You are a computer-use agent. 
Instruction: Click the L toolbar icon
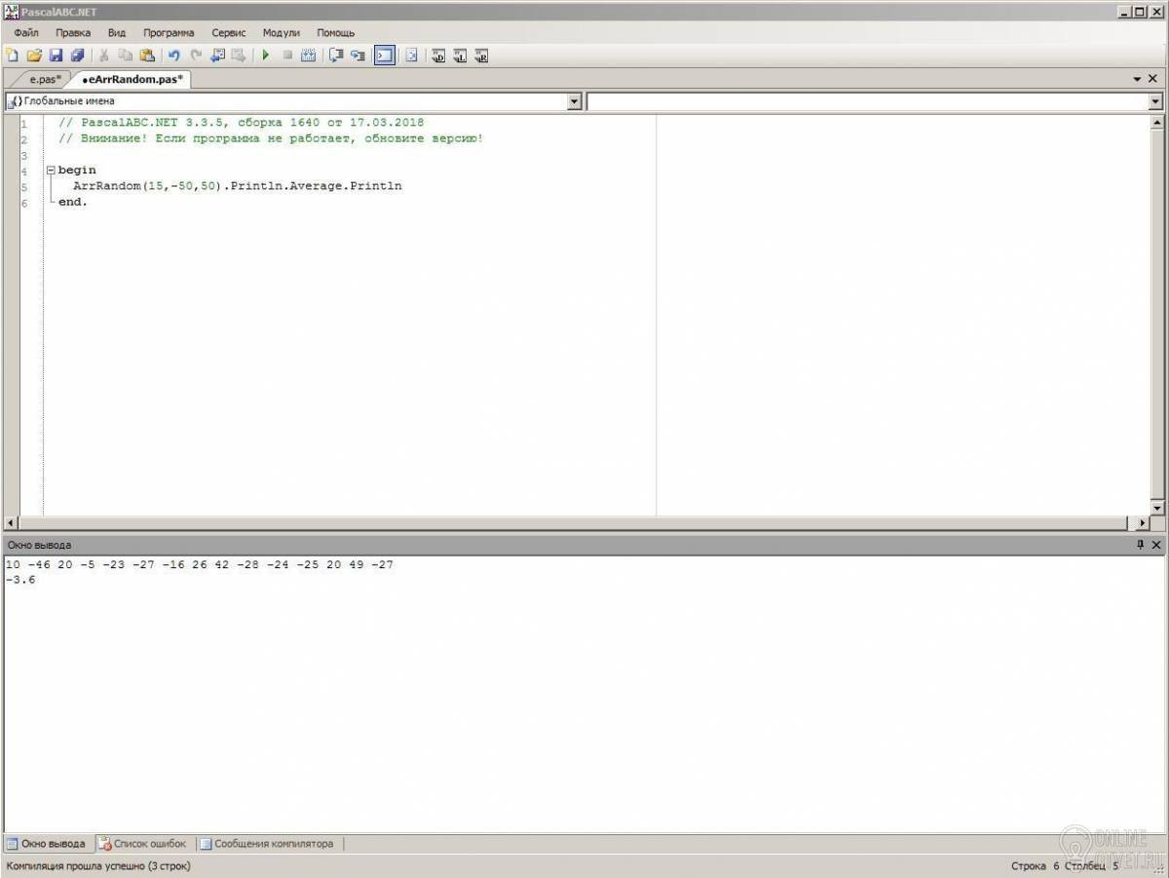click(x=460, y=56)
